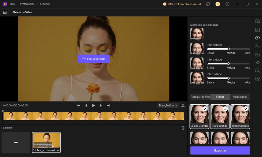The height and width of the screenshot is (157, 262).
Task: Open the sidebar AI video sparkle icon
Action: [x=257, y=79]
